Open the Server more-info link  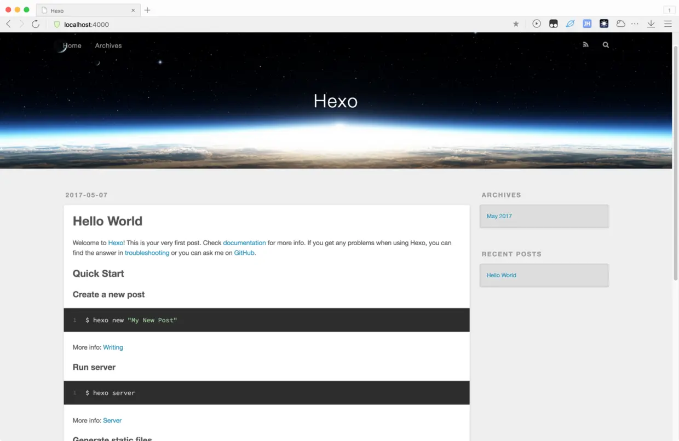click(112, 420)
